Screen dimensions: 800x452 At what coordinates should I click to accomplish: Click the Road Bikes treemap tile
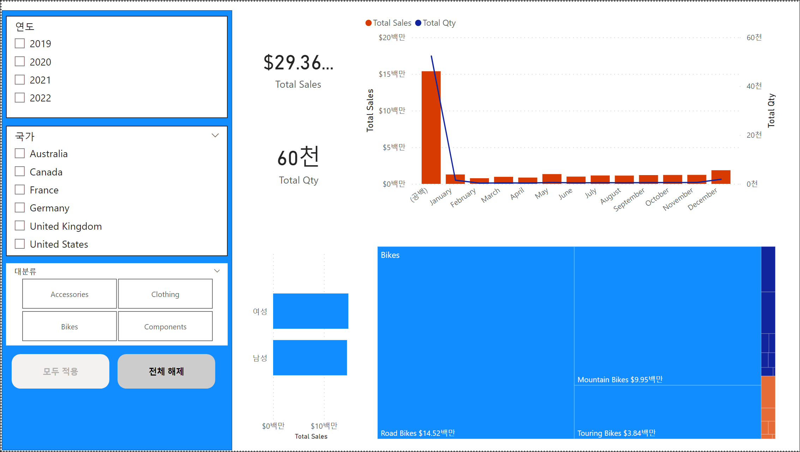pos(475,342)
